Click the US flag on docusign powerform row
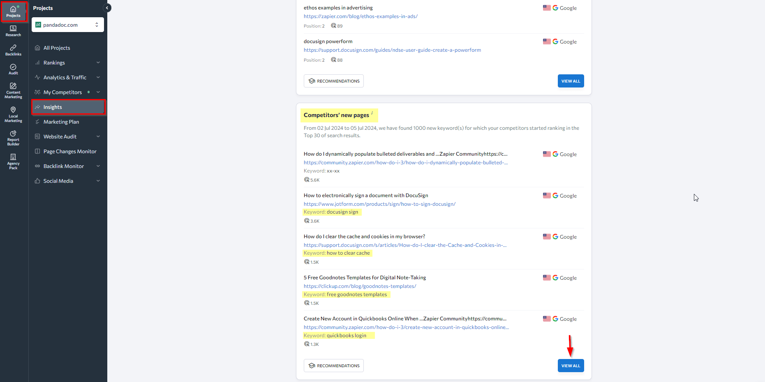This screenshot has height=382, width=765. tap(547, 41)
